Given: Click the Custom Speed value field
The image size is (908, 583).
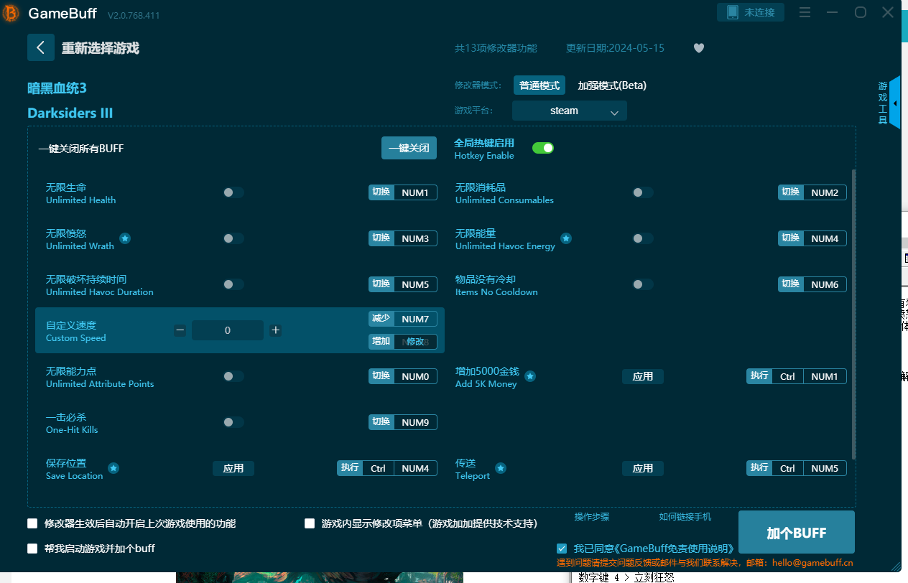Looking at the screenshot, I should coord(228,330).
